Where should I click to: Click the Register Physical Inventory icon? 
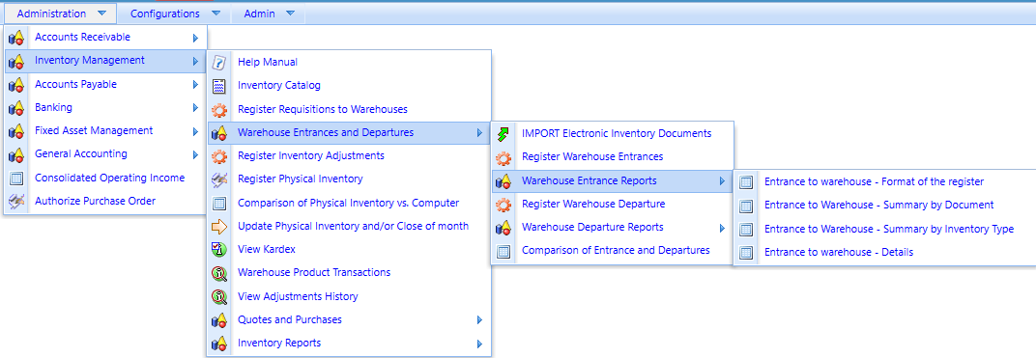click(x=219, y=179)
